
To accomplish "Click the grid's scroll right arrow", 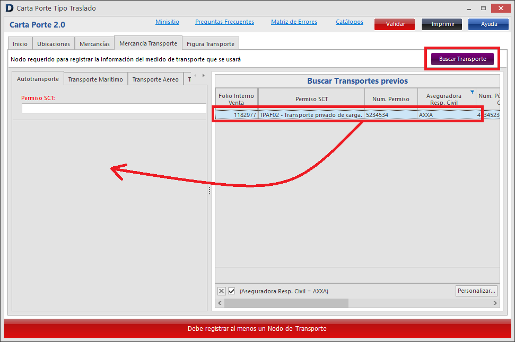I will click(x=495, y=303).
